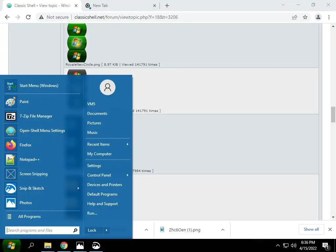The image size is (336, 252).
Task: Open File Explorer from taskbar
Action: click(x=48, y=245)
